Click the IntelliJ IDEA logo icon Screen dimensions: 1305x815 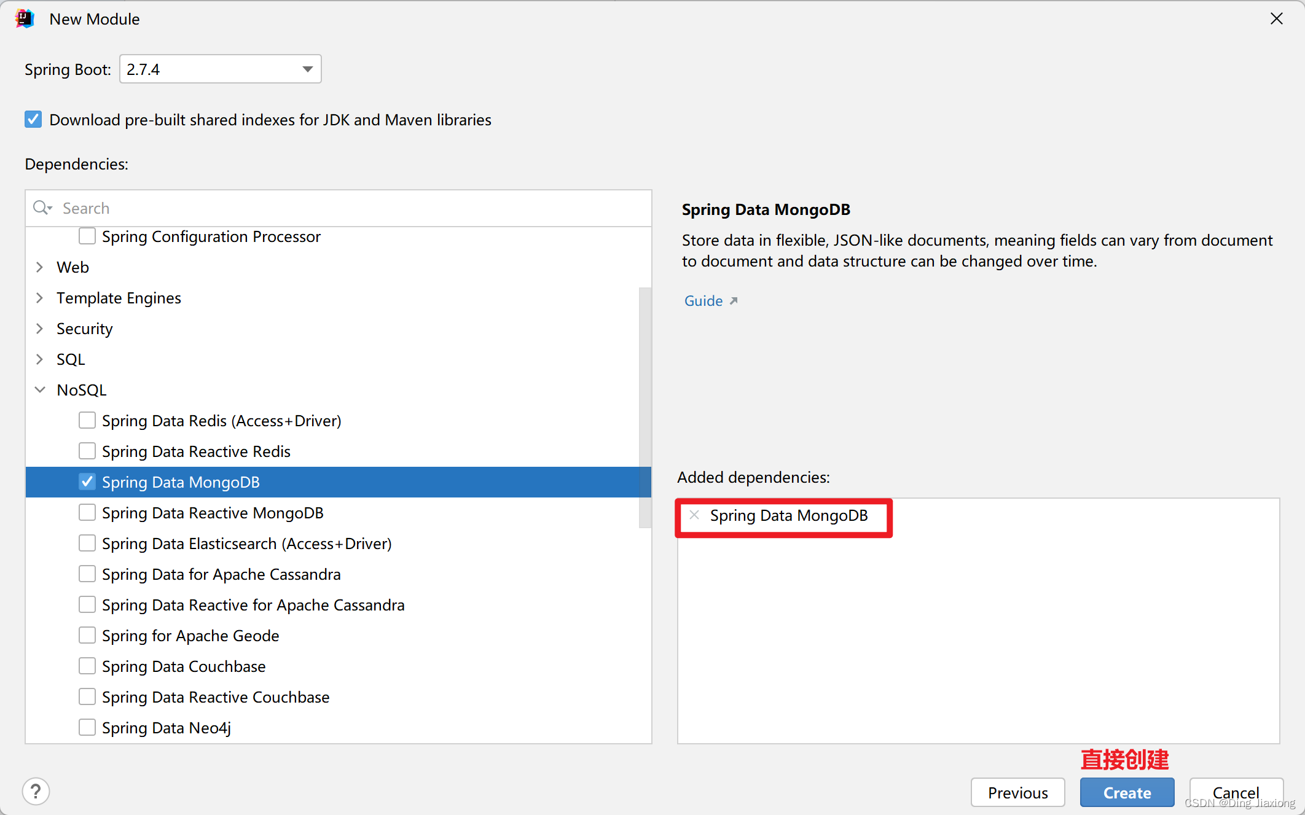coord(25,19)
